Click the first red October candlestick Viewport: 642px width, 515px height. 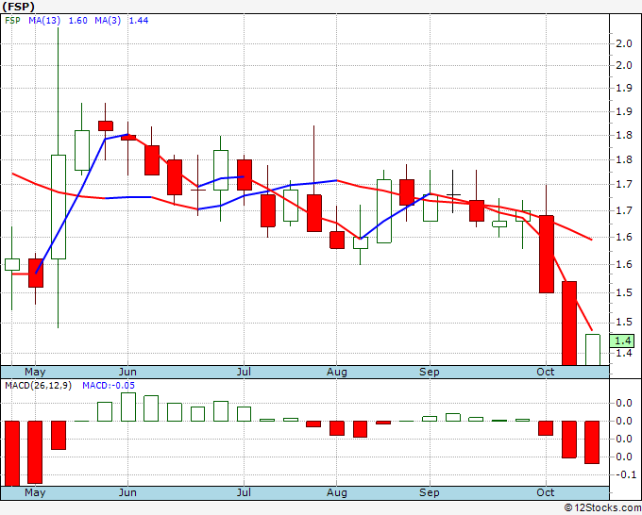pyautogui.click(x=546, y=254)
